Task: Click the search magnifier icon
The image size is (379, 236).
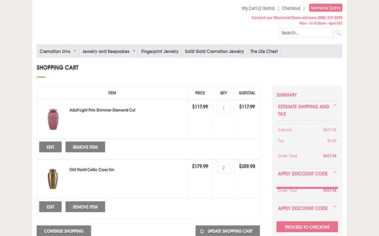Action: [x=338, y=33]
